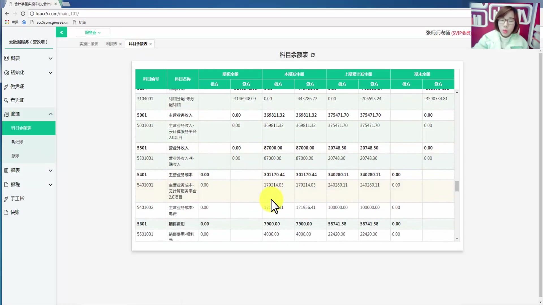Viewport: 543px width, 305px height.
Task: Click the 快账 quick account document icon
Action: pos(6,212)
